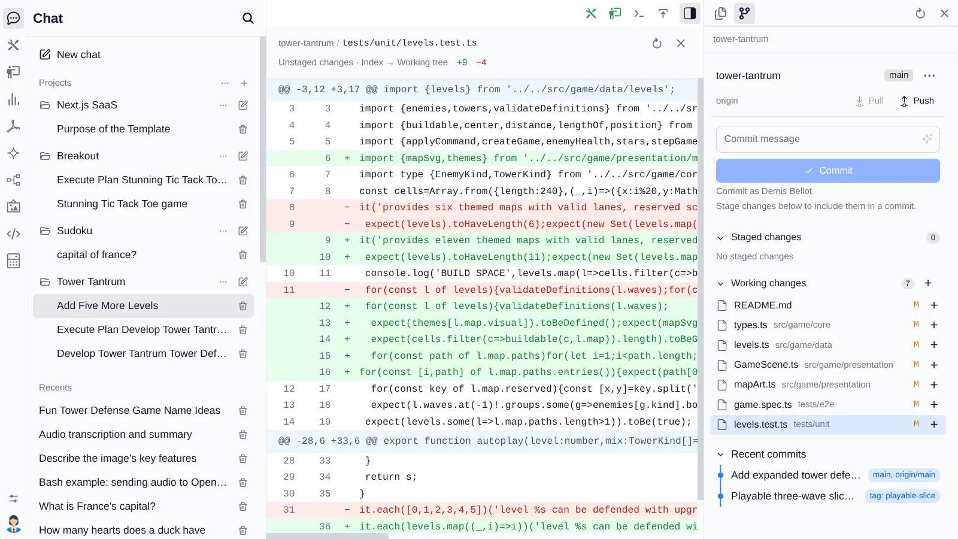Toggle the side panel layout button
The width and height of the screenshot is (958, 539).
pyautogui.click(x=690, y=13)
